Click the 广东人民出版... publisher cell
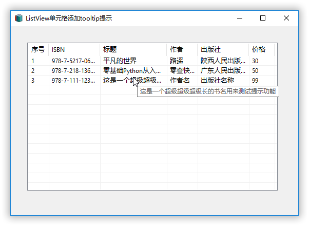Image resolution: width=309 pixels, height=226 pixels. click(223, 71)
